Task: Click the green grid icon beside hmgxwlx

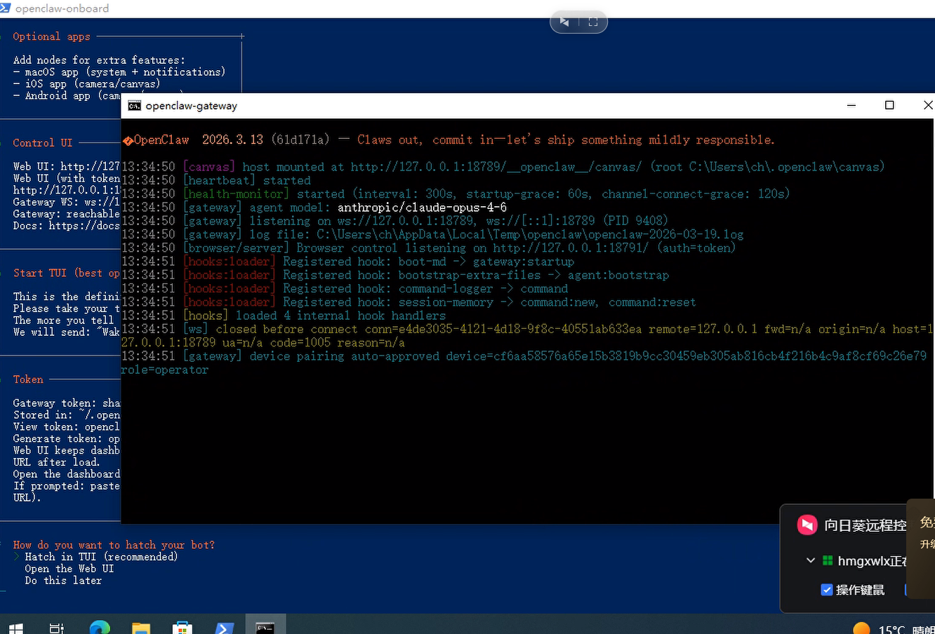Action: click(828, 560)
